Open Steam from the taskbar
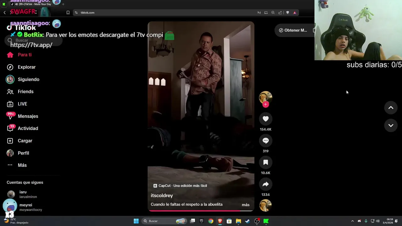 247,221
